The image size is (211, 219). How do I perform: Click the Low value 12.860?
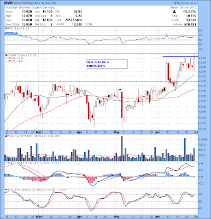click(27, 20)
